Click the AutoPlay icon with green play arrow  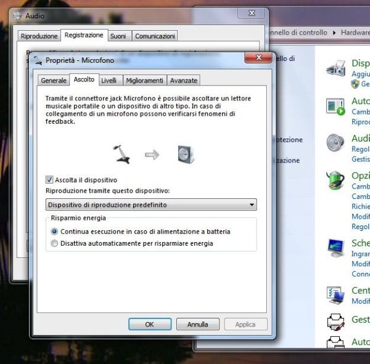[x=335, y=107]
